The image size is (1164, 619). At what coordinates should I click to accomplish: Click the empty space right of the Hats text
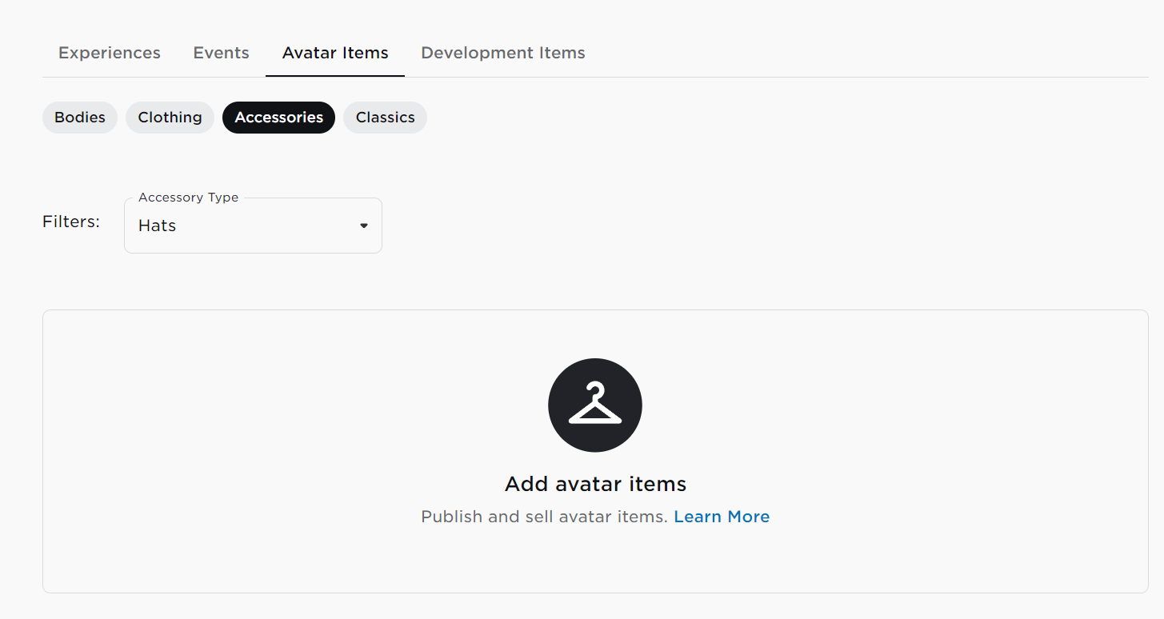click(x=264, y=226)
